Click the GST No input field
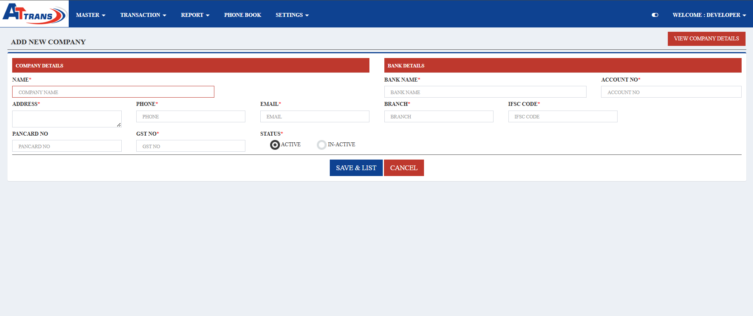 pos(191,146)
